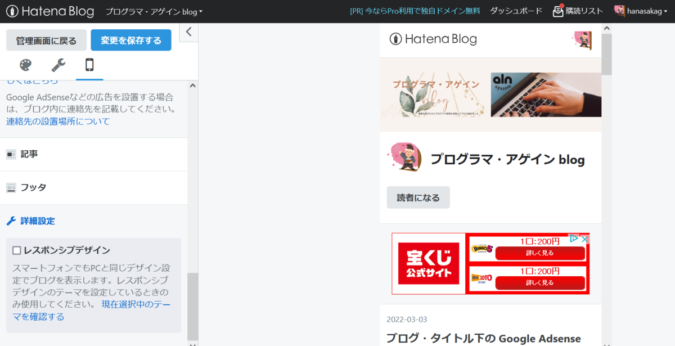The image size is (675, 346).
Task: Collapse the design sidebar panel
Action: click(x=189, y=32)
